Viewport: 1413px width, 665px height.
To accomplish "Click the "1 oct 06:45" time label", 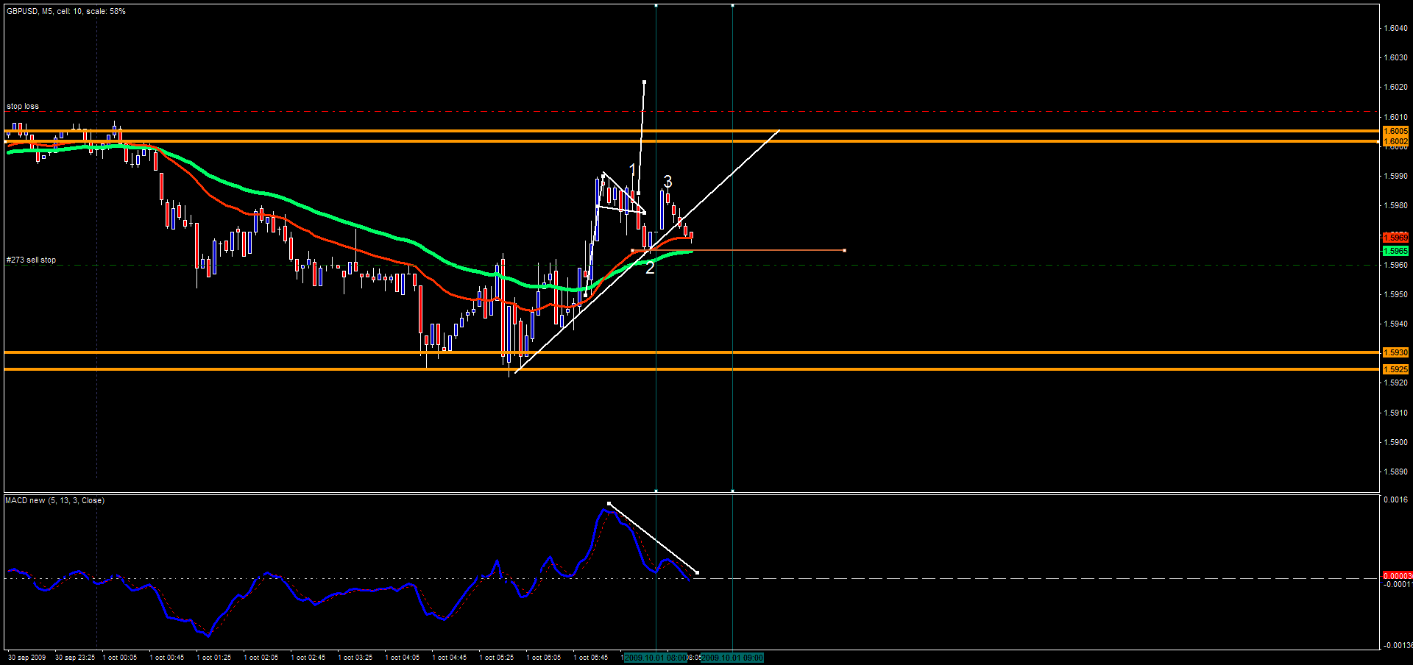I will 591,658.
